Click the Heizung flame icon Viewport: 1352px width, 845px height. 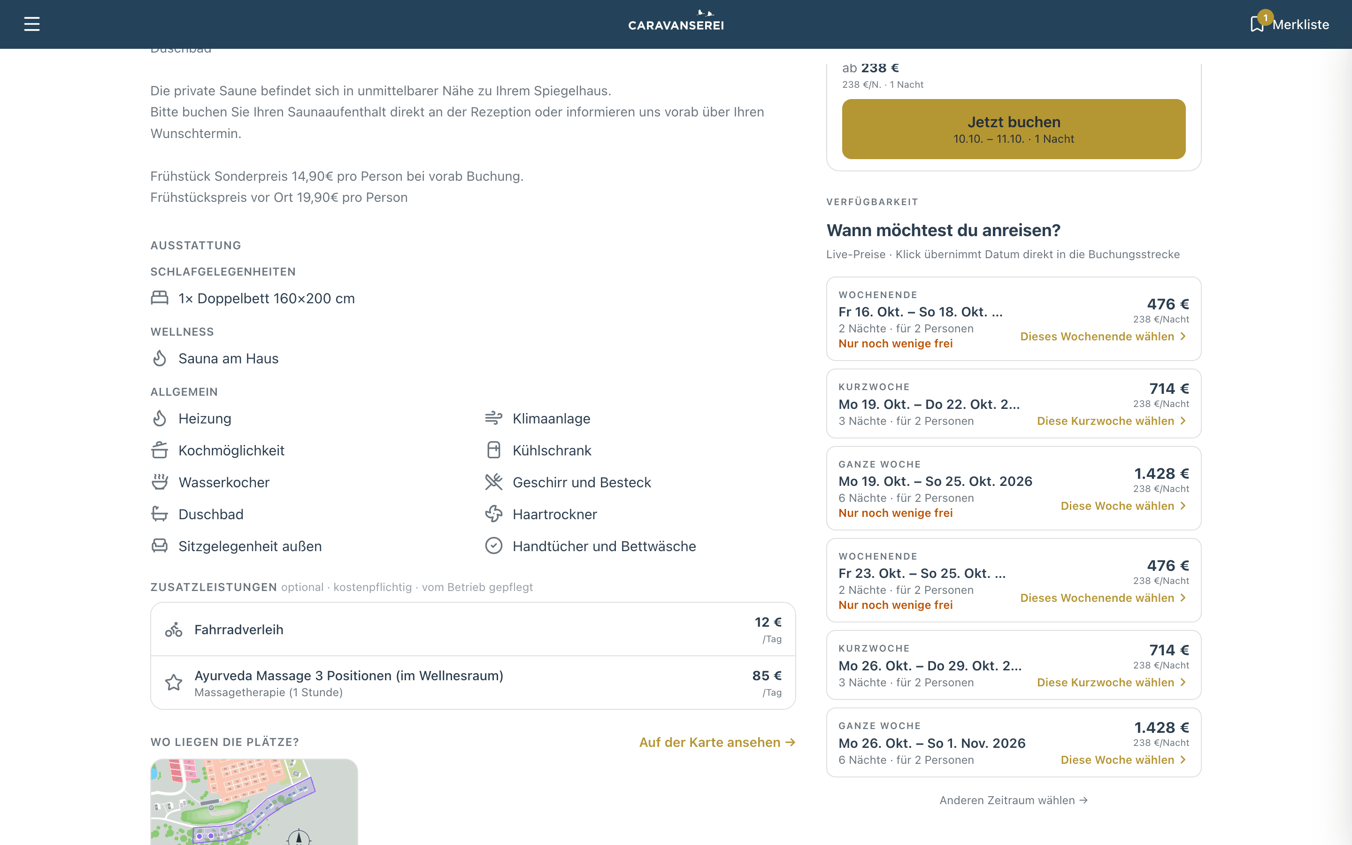click(x=160, y=419)
